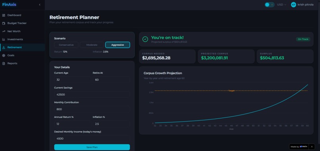
Task: Click the FinAxis logo
Action: 9,5
